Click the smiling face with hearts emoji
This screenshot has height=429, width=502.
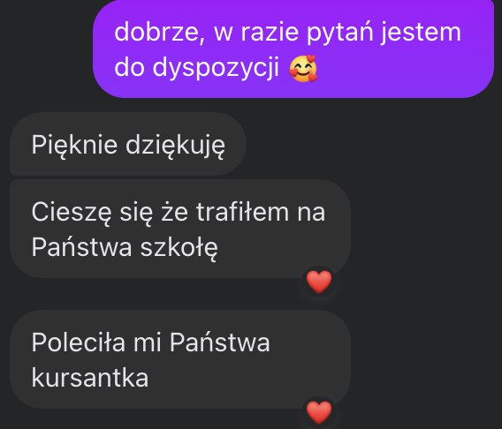(x=303, y=68)
